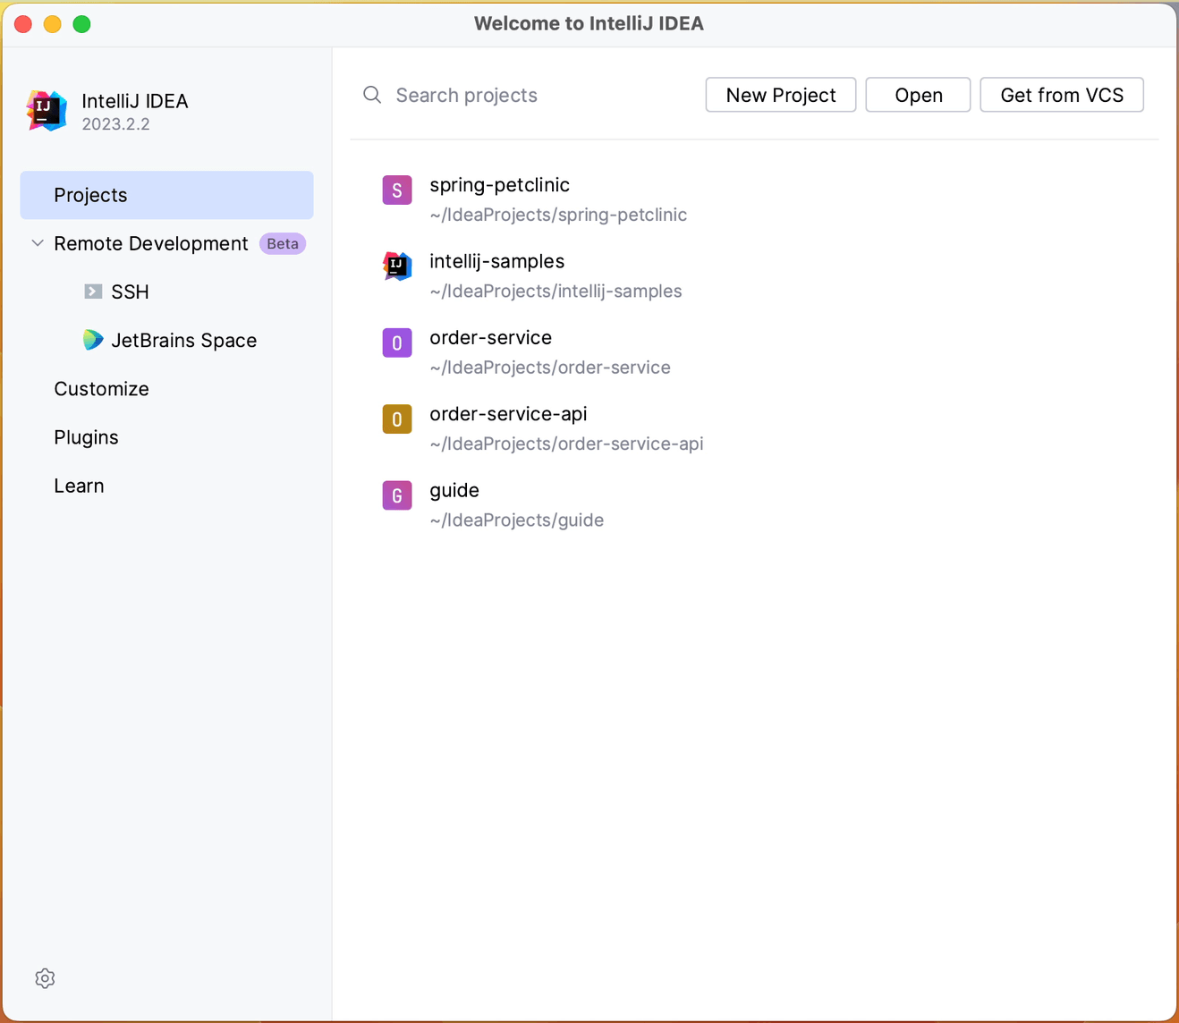
Task: Click the IntelliJ IDEA logo in sidebar
Action: click(47, 111)
